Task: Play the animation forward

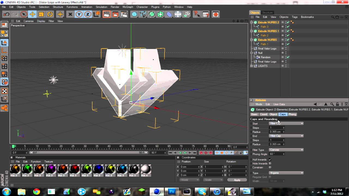Action: (x=185, y=153)
